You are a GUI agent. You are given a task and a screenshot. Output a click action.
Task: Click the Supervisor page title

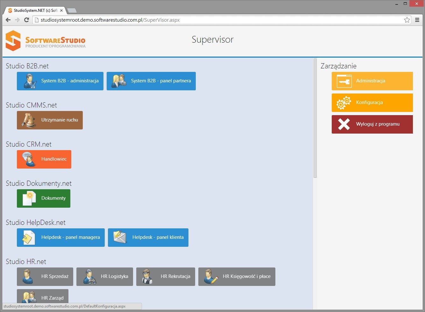coord(213,39)
